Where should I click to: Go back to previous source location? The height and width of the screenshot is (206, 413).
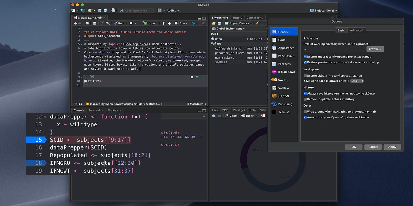click(75, 23)
